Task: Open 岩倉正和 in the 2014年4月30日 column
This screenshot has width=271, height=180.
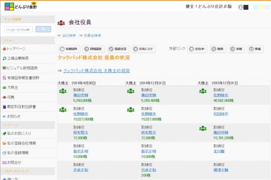Action: pyautogui.click(x=81, y=170)
